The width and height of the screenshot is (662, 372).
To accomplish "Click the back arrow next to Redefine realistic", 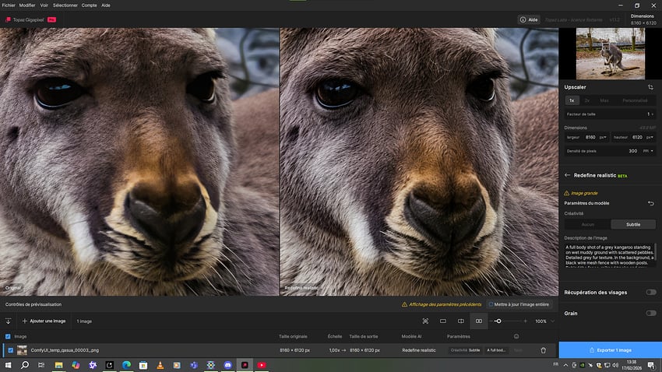I will coord(567,175).
